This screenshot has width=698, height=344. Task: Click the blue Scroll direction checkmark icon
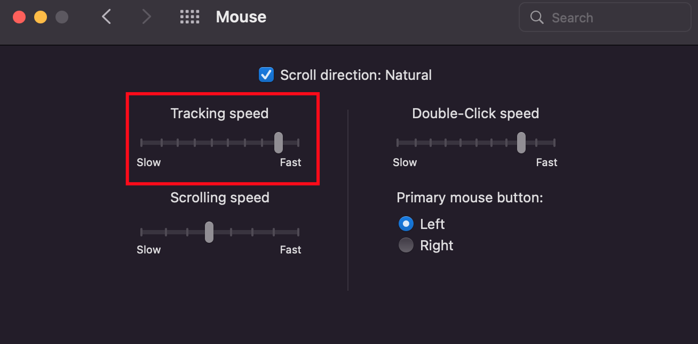266,75
